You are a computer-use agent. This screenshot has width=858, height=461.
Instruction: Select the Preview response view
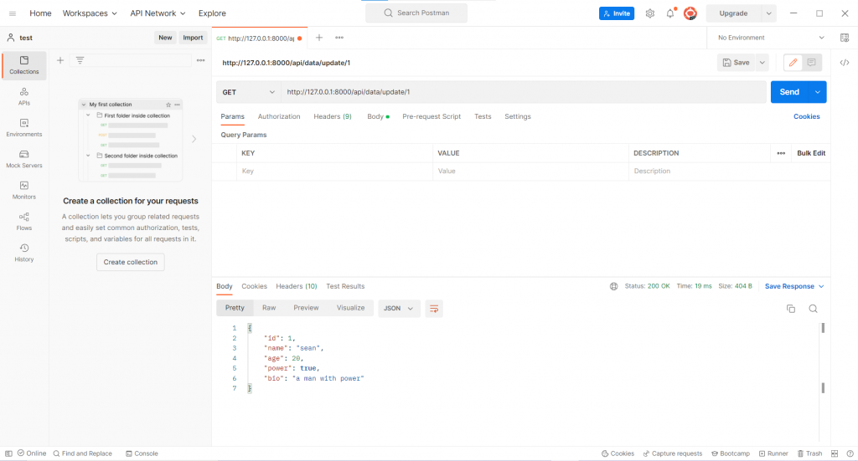306,308
